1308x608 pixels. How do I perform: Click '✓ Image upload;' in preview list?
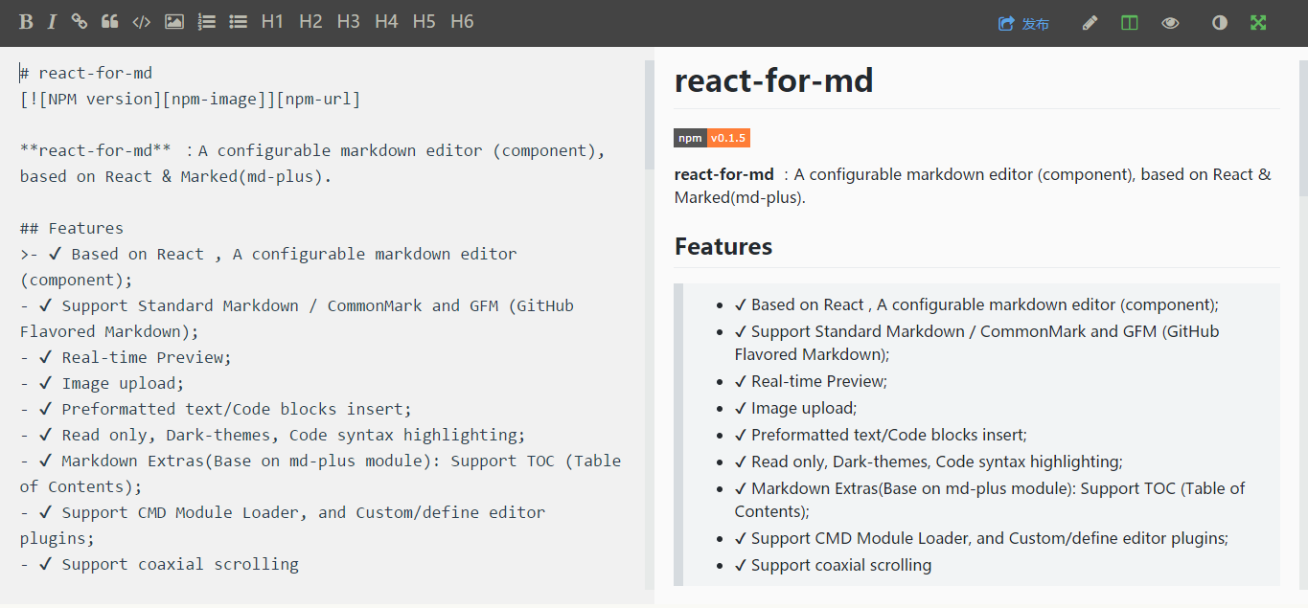(x=795, y=408)
